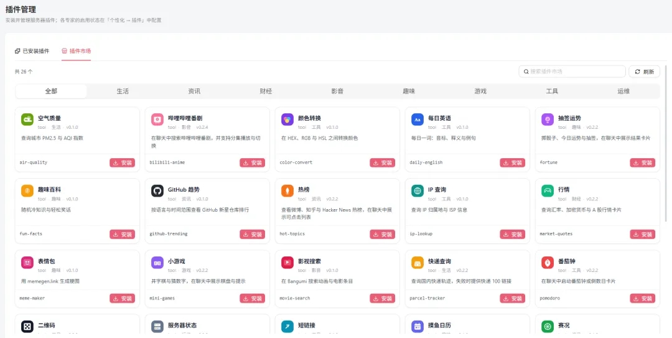The image size is (672, 338).
Task: Install the mini-games plugin
Action: [x=253, y=298]
